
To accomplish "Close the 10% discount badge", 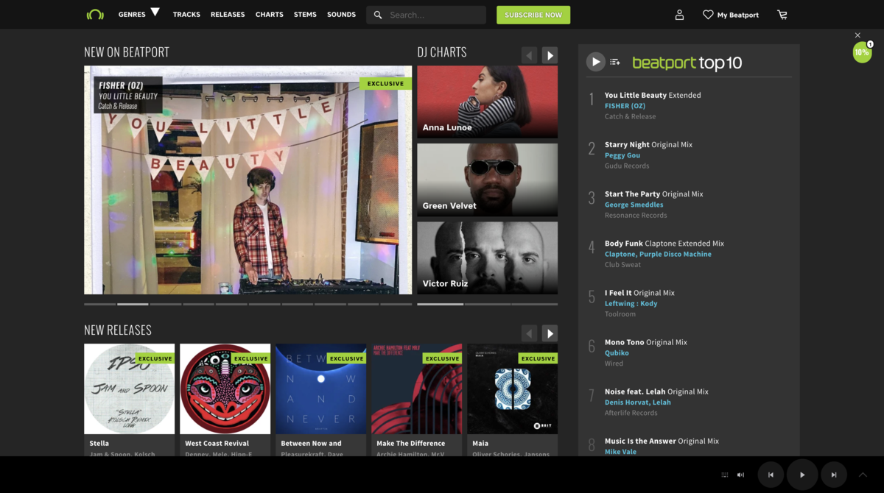I will tap(857, 35).
